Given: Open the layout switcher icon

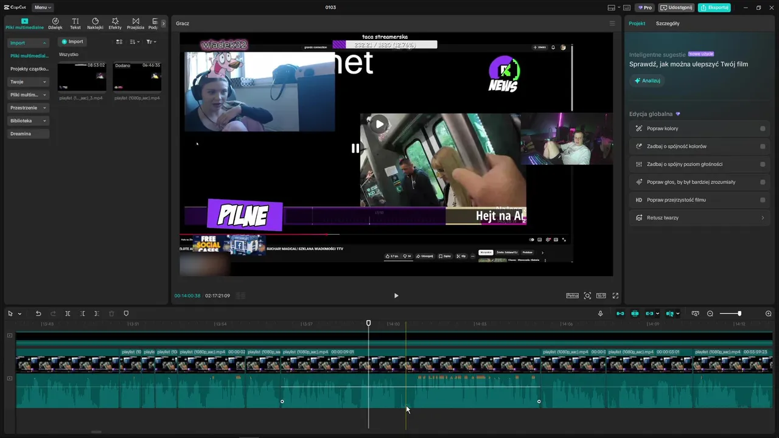Looking at the screenshot, I should tap(611, 7).
